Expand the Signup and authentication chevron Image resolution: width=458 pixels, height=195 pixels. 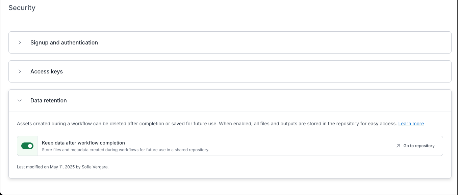pos(20,42)
